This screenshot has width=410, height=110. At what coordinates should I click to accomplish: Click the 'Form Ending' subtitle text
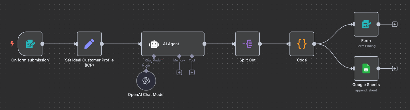click(x=366, y=46)
